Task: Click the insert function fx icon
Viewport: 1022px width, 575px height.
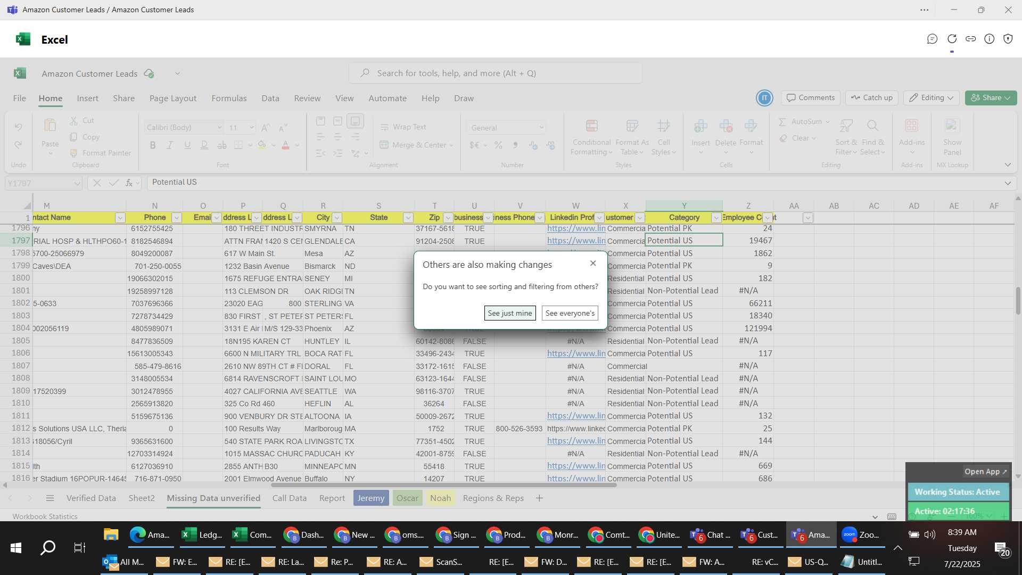Action: point(129,183)
